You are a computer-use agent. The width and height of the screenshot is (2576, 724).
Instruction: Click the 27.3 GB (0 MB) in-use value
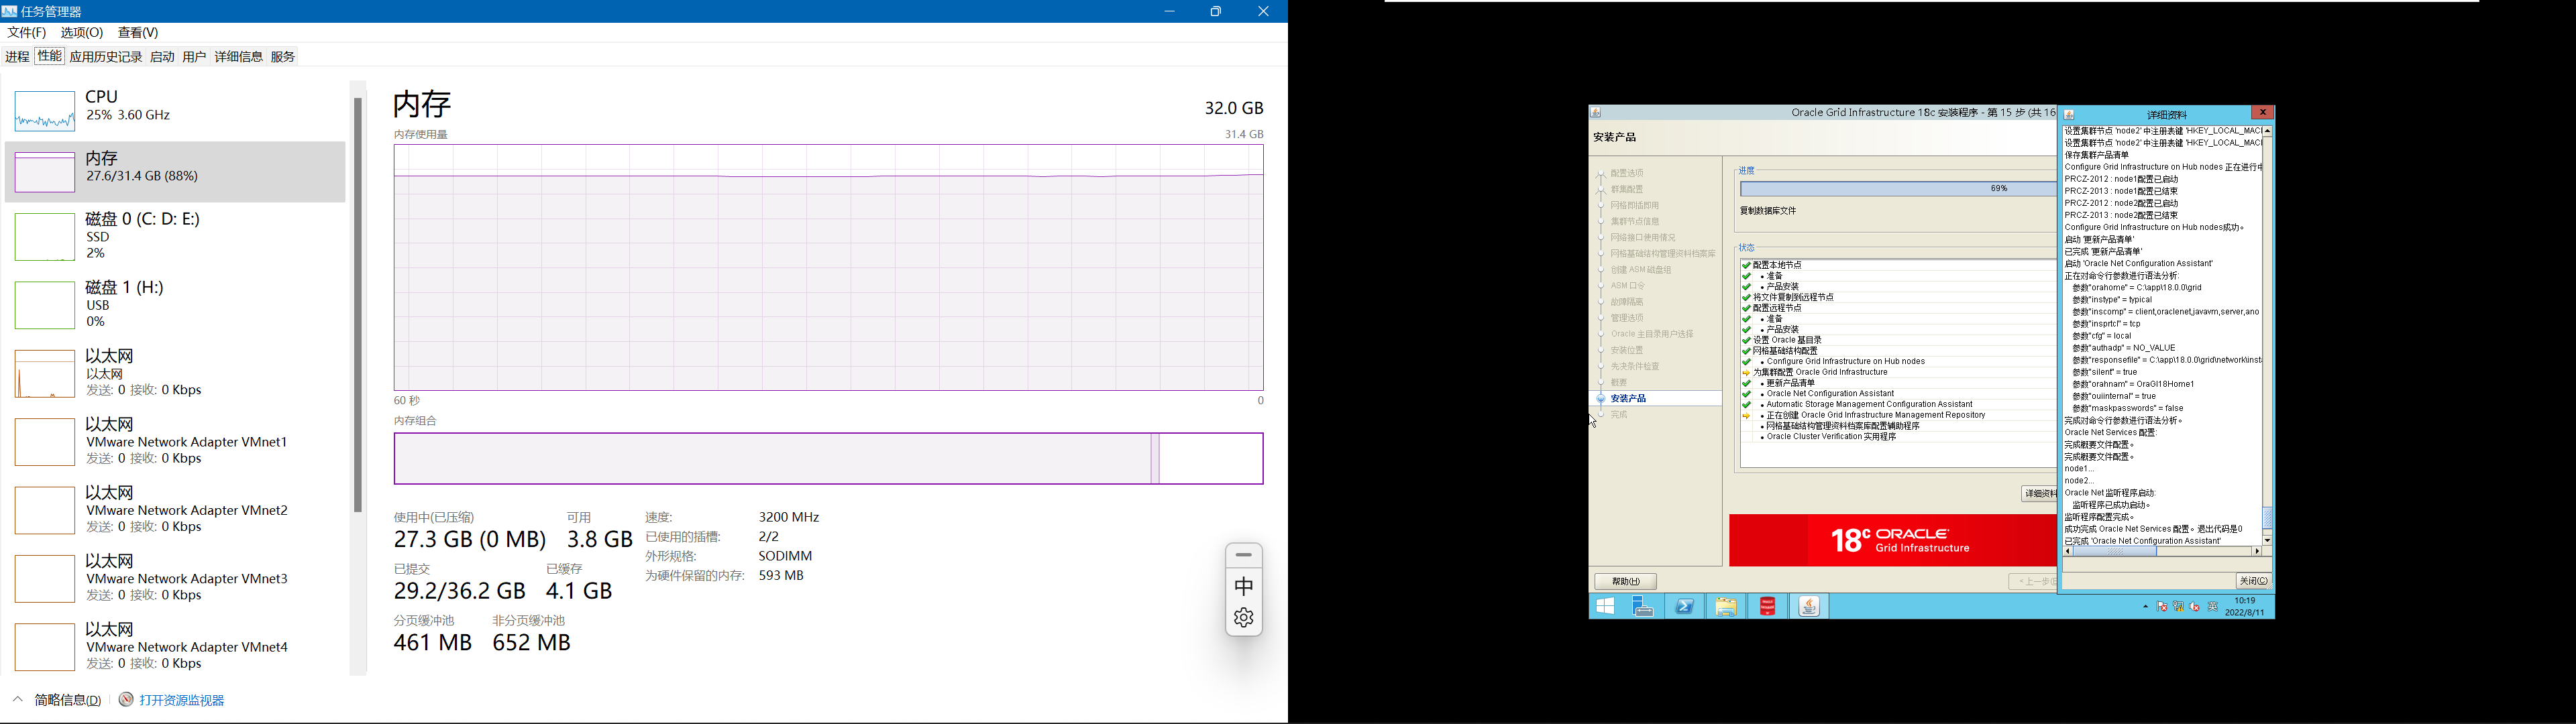pos(470,539)
